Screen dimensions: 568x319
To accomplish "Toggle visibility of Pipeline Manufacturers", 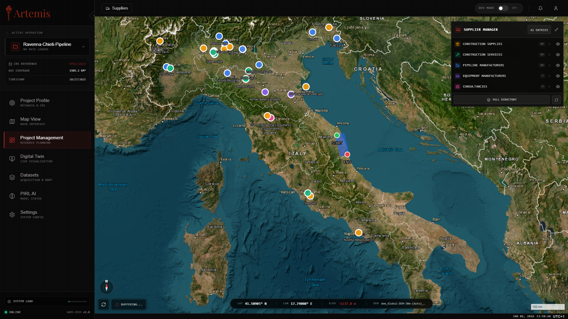I will tap(558, 65).
